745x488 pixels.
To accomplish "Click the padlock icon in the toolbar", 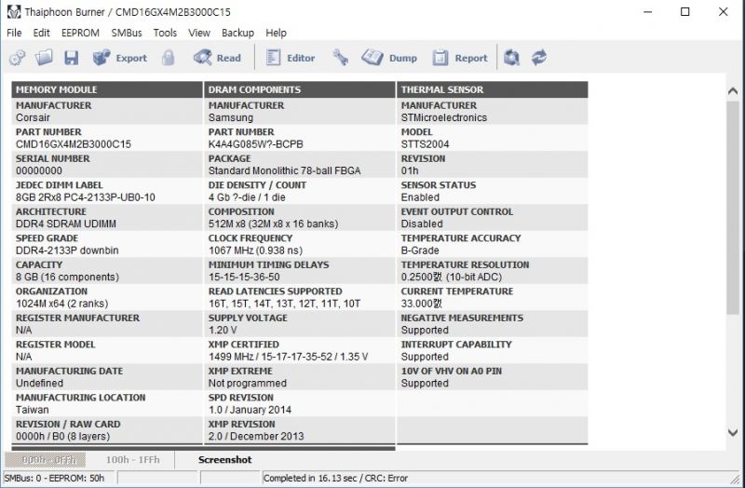I will pos(169,58).
